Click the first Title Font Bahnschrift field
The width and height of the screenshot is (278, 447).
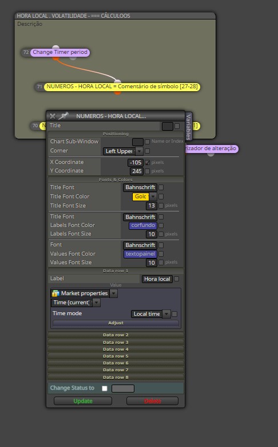click(x=140, y=187)
